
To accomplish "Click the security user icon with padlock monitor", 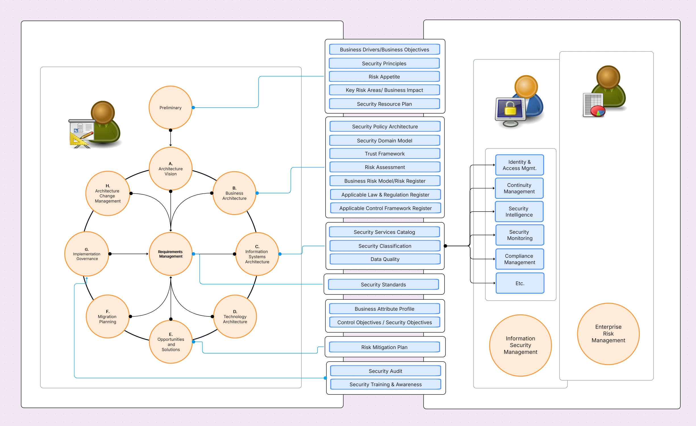I will click(x=519, y=102).
